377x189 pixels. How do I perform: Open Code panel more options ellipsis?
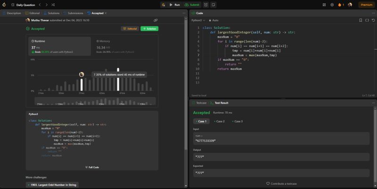(x=373, y=13)
